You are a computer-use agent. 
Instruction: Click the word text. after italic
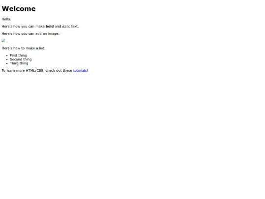(x=75, y=27)
